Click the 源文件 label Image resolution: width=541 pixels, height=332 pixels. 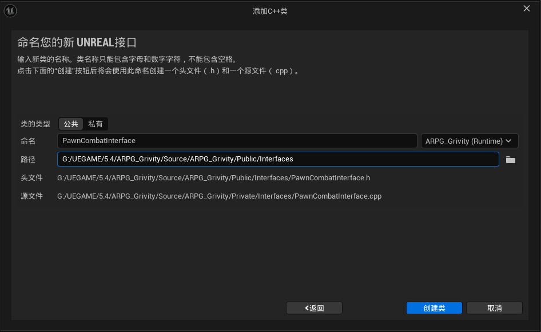[32, 196]
